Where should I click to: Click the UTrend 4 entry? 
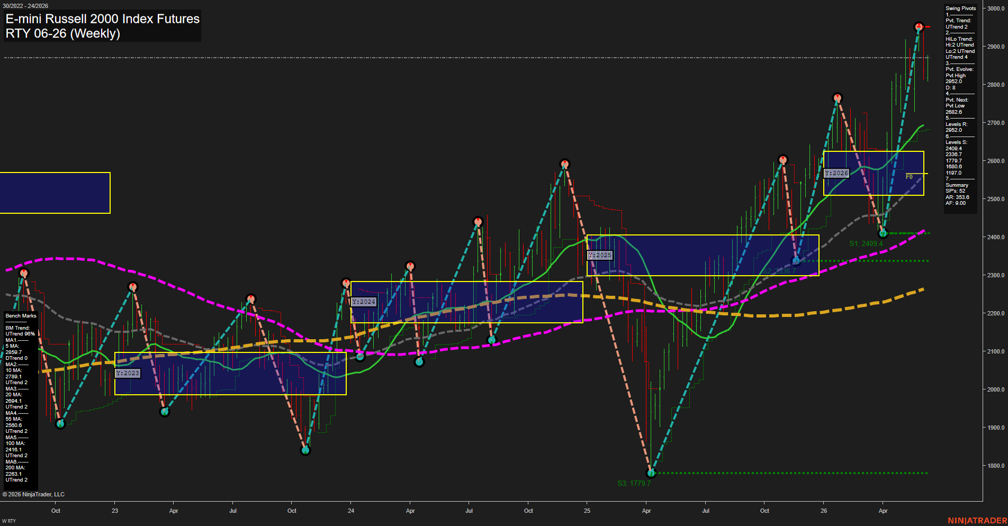[957, 57]
